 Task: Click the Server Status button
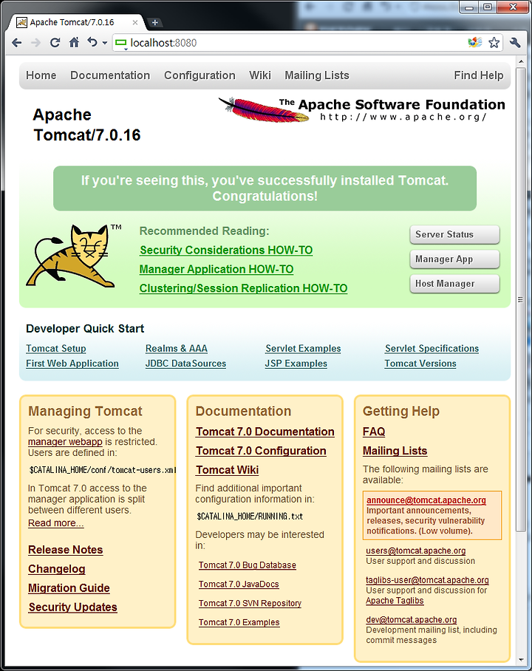click(454, 234)
